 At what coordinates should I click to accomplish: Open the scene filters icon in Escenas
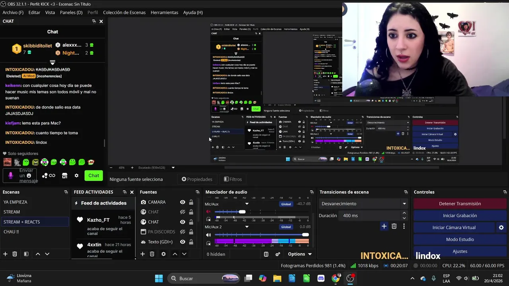pos(26,254)
